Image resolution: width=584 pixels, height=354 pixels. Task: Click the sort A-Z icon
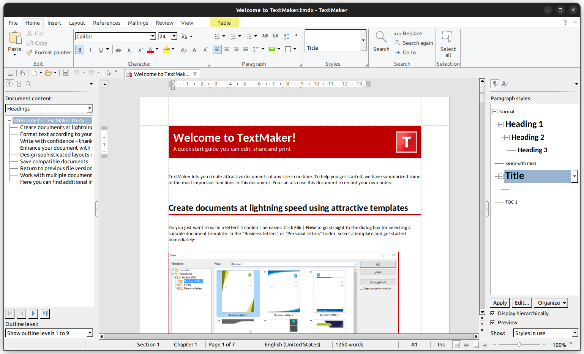286,36
